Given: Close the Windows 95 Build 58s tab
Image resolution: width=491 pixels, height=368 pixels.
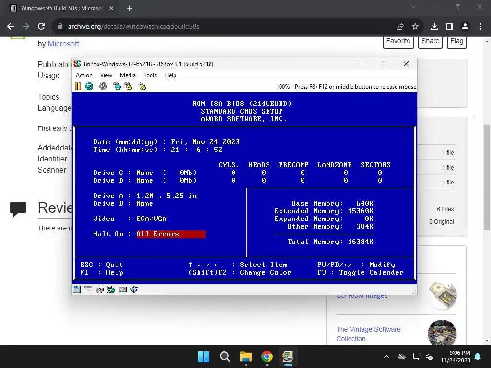Looking at the screenshot, I should click(111, 8).
